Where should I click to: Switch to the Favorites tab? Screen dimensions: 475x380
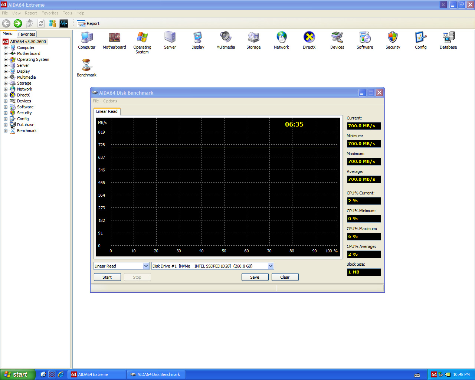pyautogui.click(x=27, y=34)
